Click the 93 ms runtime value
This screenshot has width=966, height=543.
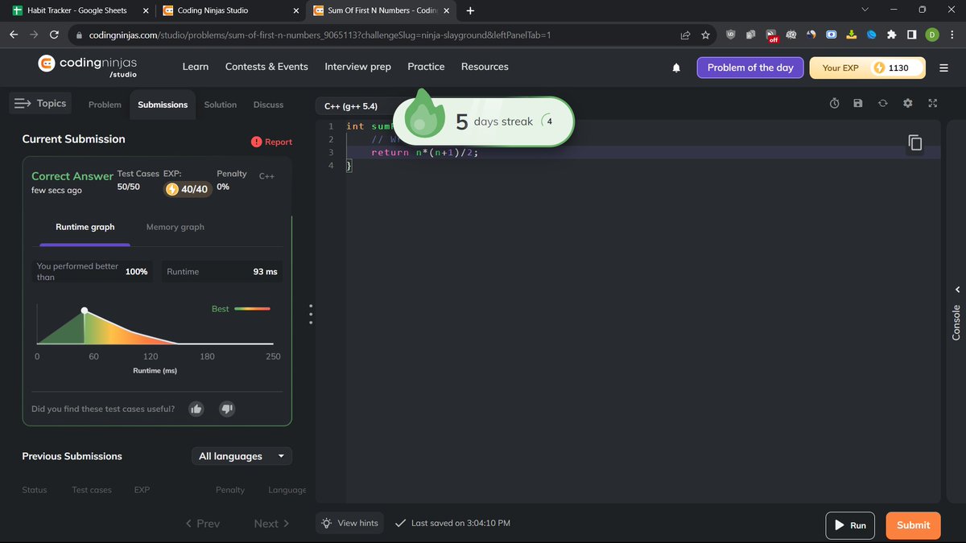pos(265,272)
